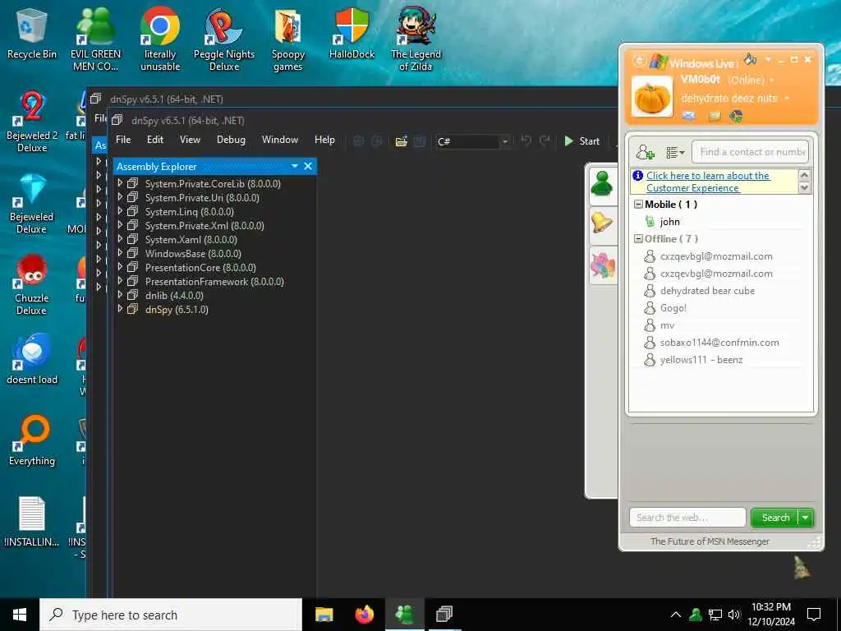This screenshot has height=631, width=841.
Task: Click the taskbar 'Type here to search' box
Action: point(171,615)
